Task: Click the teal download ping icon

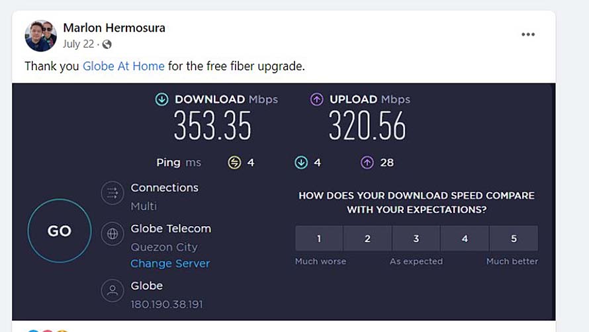Action: tap(301, 163)
